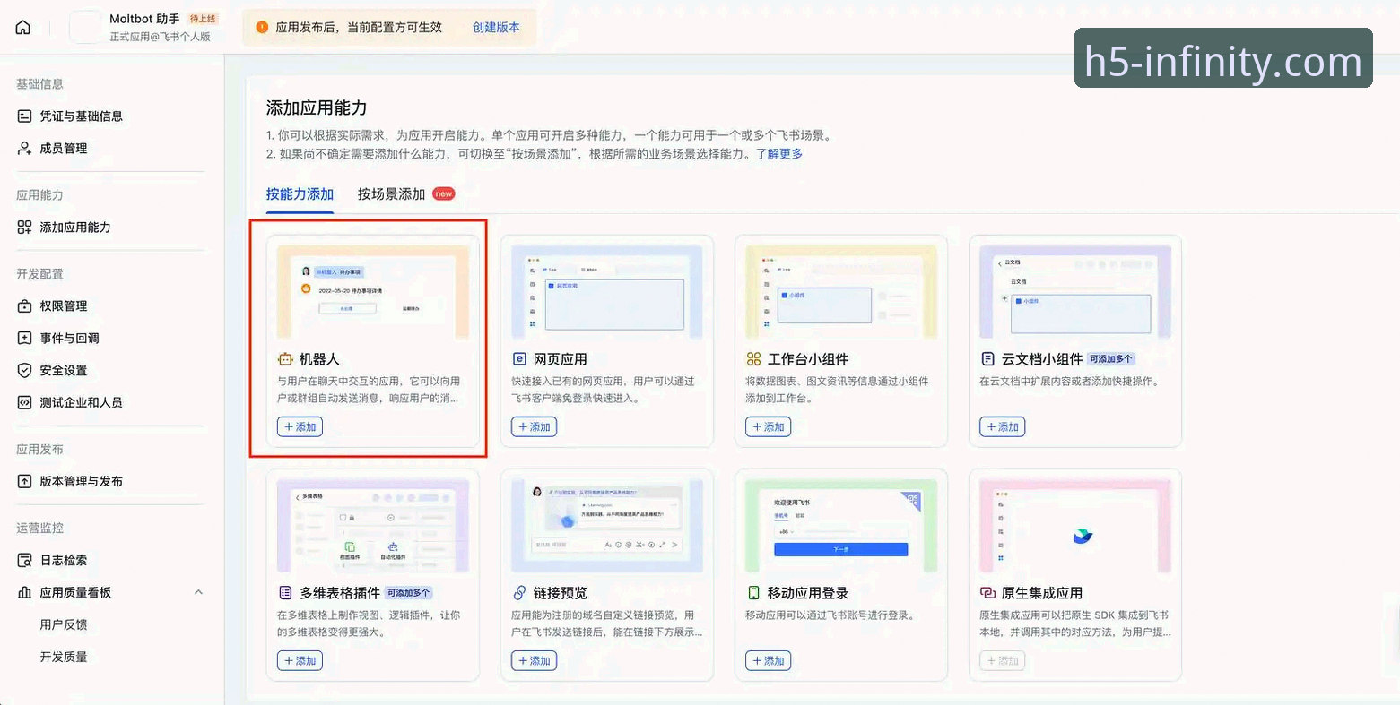Click the disabled 添加 button for 原生集成应用
Screen dimensions: 1400x705
pos(1002,661)
